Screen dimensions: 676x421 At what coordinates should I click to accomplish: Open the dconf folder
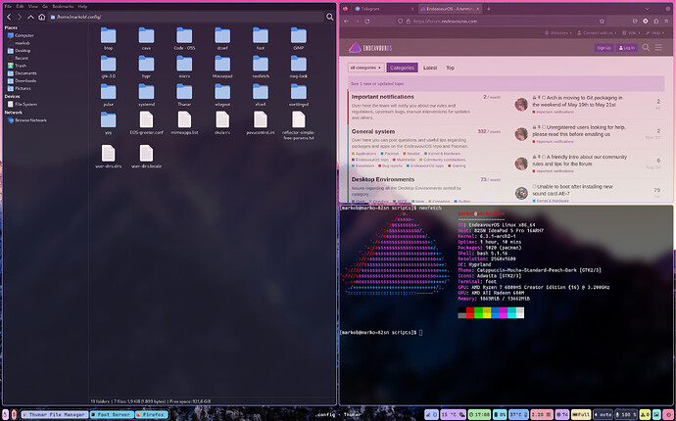click(222, 39)
